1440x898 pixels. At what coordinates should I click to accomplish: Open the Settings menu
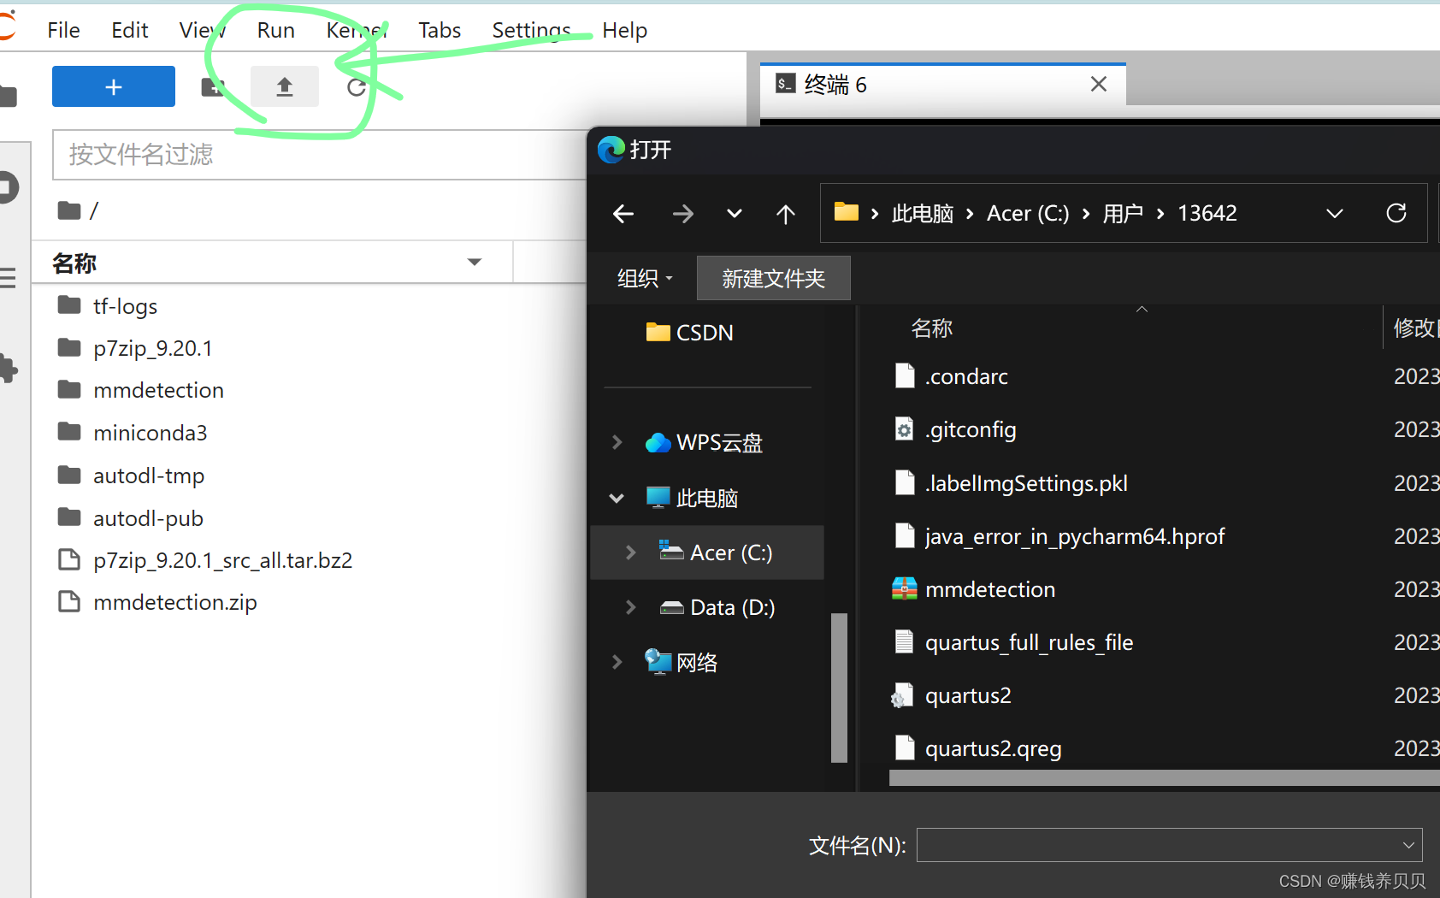[530, 29]
